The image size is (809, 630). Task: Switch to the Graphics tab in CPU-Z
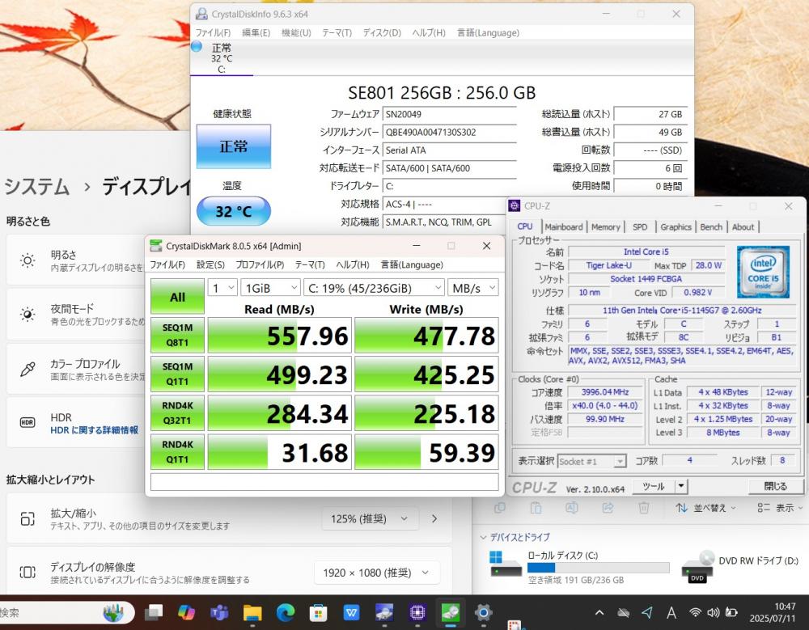click(x=676, y=227)
